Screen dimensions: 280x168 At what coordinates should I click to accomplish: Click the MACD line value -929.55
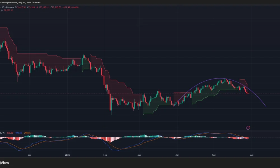[x=18, y=133]
